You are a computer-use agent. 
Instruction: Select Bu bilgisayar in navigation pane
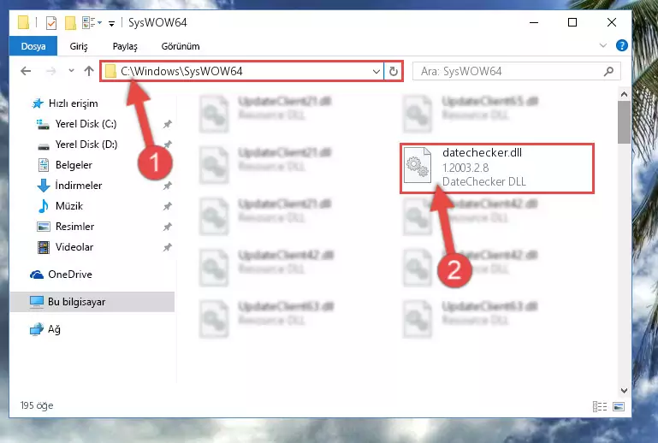point(92,302)
